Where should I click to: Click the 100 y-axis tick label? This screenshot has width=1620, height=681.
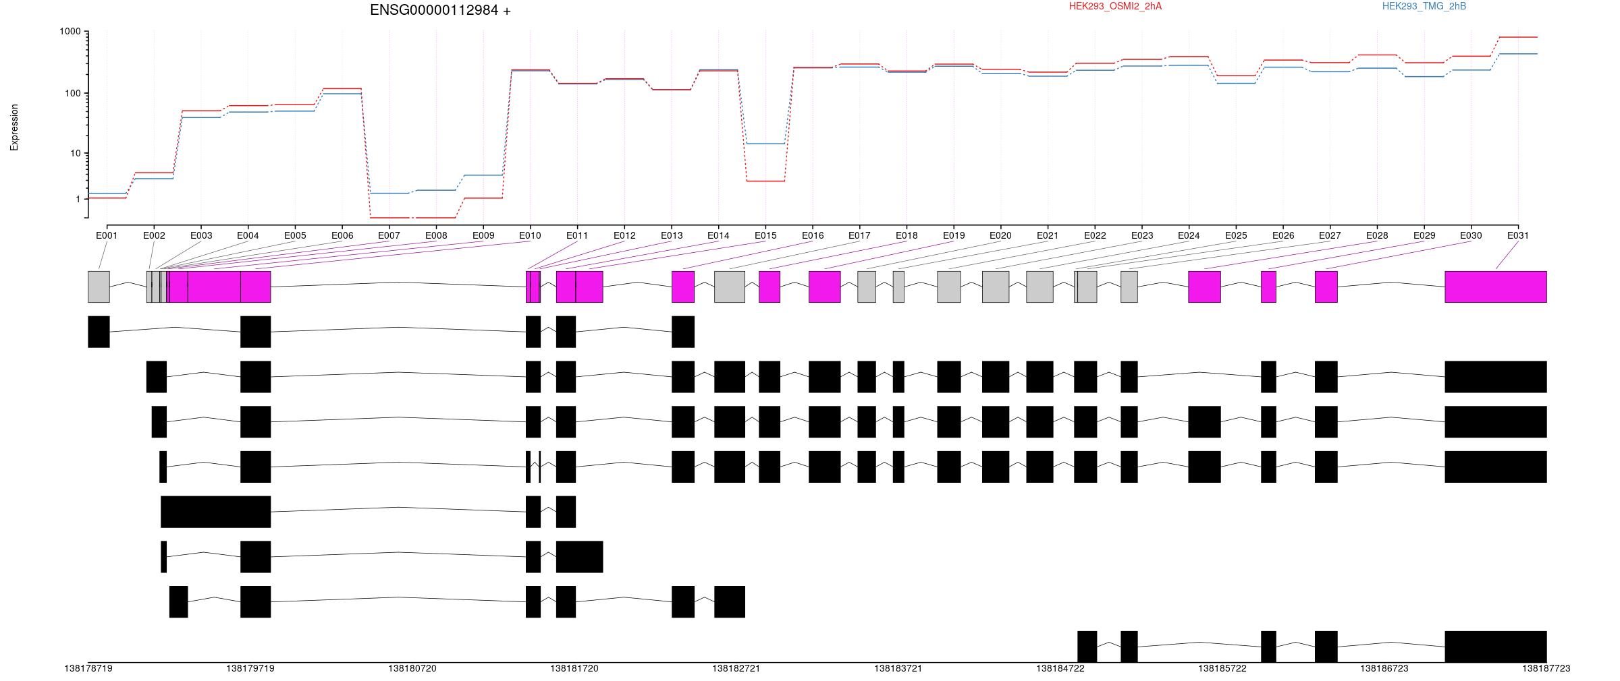point(72,93)
